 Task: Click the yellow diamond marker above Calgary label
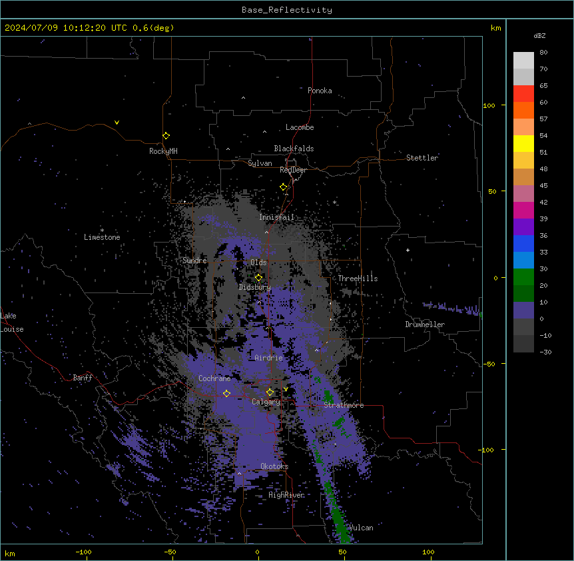click(270, 392)
